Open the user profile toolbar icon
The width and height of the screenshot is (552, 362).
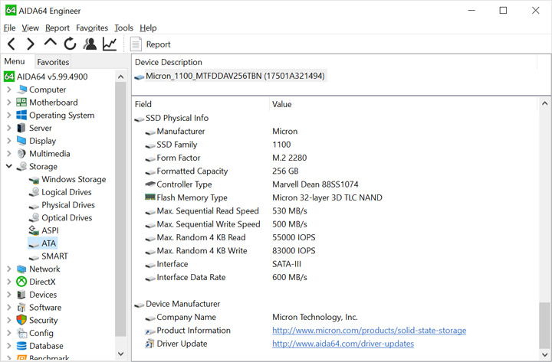pos(90,44)
